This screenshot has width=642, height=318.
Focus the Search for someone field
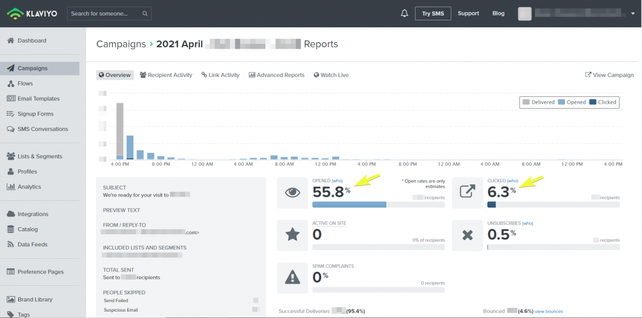pos(109,13)
